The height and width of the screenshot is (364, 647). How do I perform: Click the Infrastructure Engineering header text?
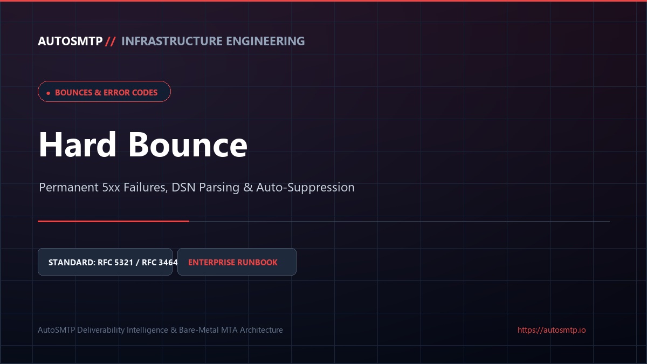(213, 42)
